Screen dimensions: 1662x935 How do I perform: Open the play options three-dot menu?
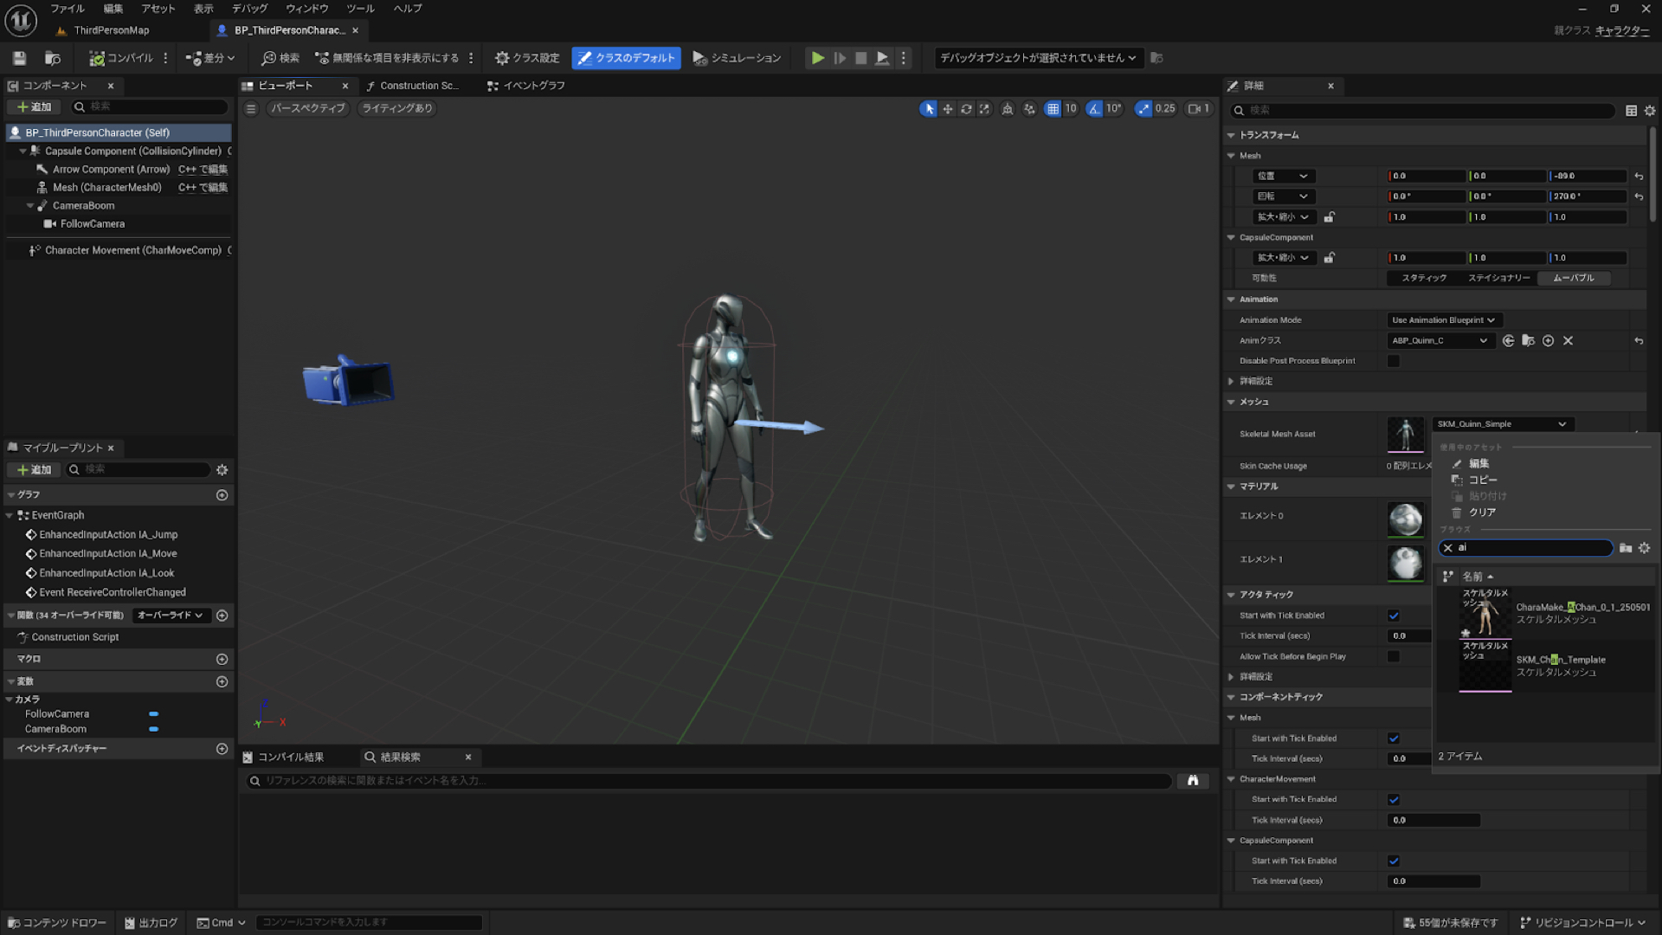click(x=903, y=58)
